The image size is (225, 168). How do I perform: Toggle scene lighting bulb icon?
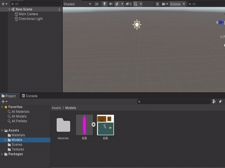pyautogui.click(x=104, y=4)
